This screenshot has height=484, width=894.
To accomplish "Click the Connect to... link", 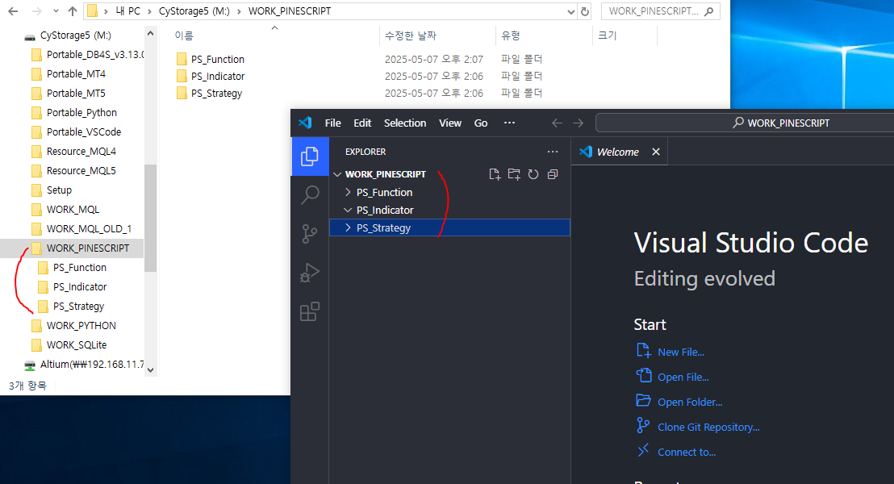I will coord(687,453).
